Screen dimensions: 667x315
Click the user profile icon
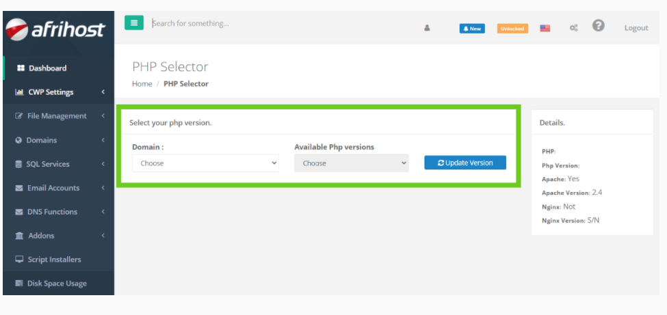click(427, 28)
